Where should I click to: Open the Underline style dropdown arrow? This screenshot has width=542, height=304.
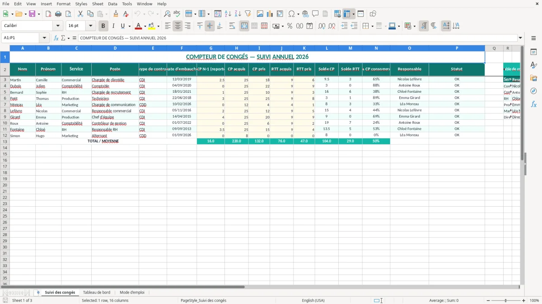tap(129, 26)
